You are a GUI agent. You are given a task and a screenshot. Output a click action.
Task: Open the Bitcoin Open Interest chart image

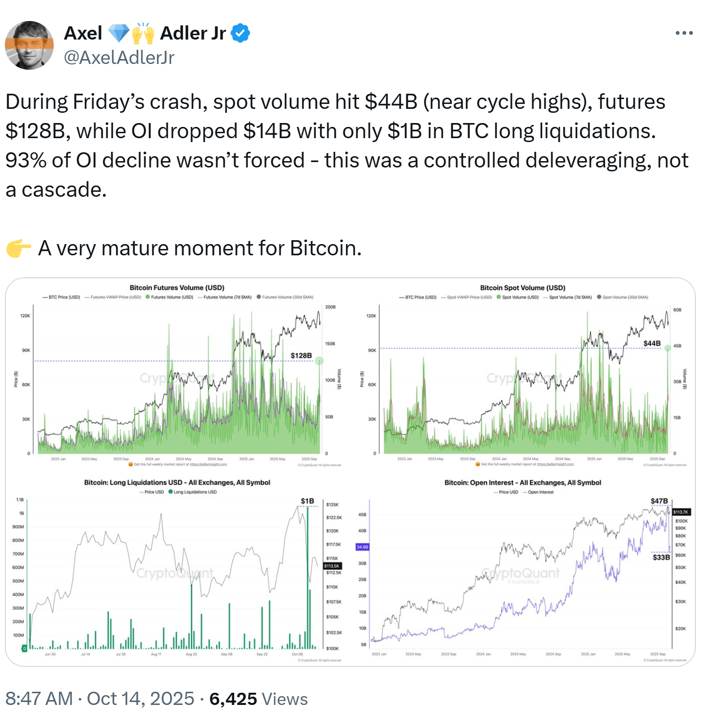tap(523, 571)
